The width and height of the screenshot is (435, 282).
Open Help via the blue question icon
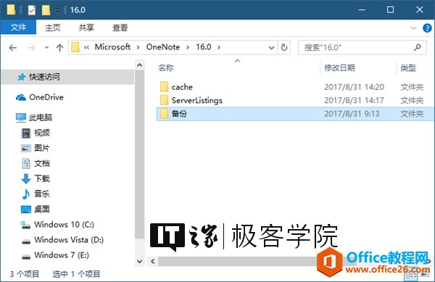click(x=427, y=28)
